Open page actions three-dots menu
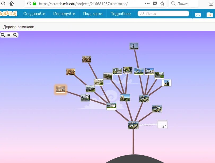This screenshot has width=215, height=163. click(x=147, y=3)
